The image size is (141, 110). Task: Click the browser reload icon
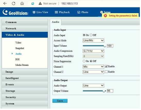click(14, 3)
